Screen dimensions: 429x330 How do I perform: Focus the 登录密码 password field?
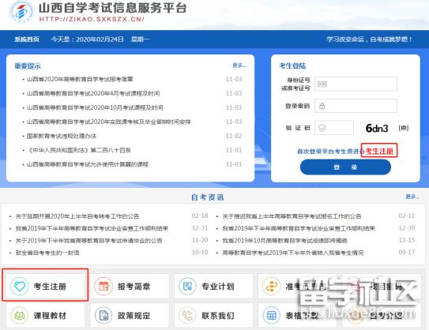click(356, 106)
